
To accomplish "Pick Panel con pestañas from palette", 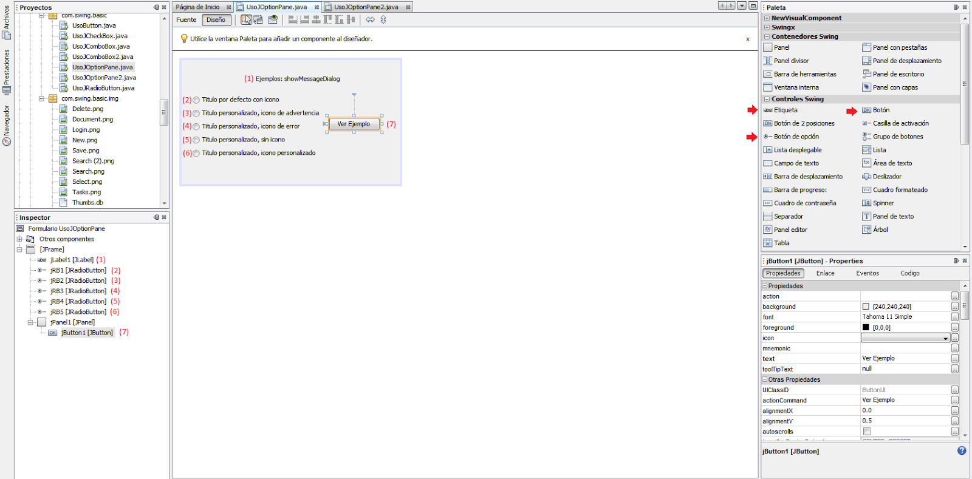I will point(895,47).
